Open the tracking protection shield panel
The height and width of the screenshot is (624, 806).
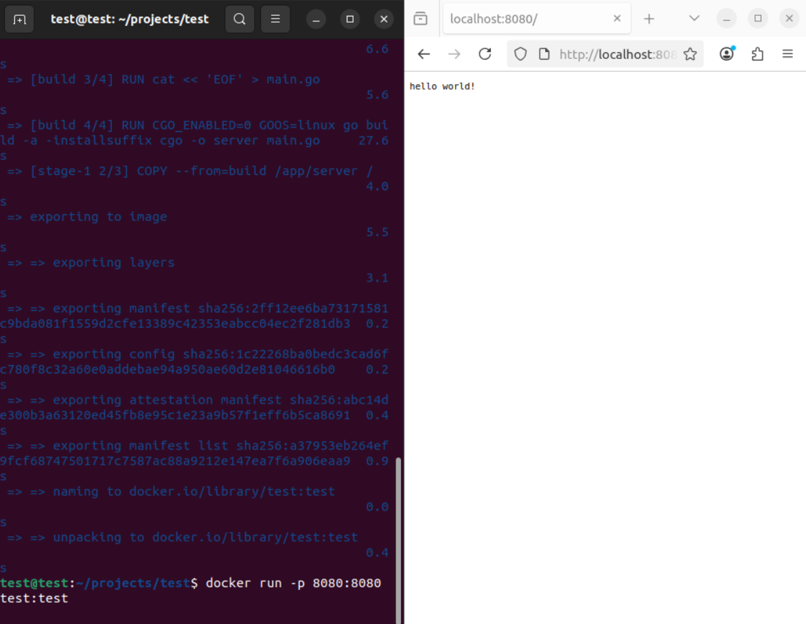pyautogui.click(x=520, y=54)
